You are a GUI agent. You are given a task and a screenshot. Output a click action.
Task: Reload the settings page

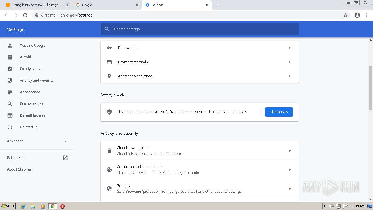point(25,15)
